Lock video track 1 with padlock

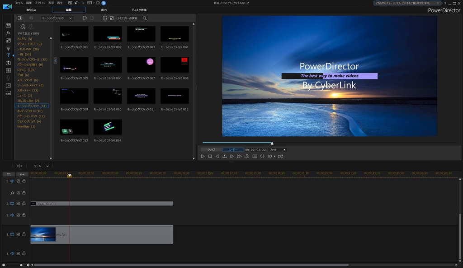(x=24, y=235)
